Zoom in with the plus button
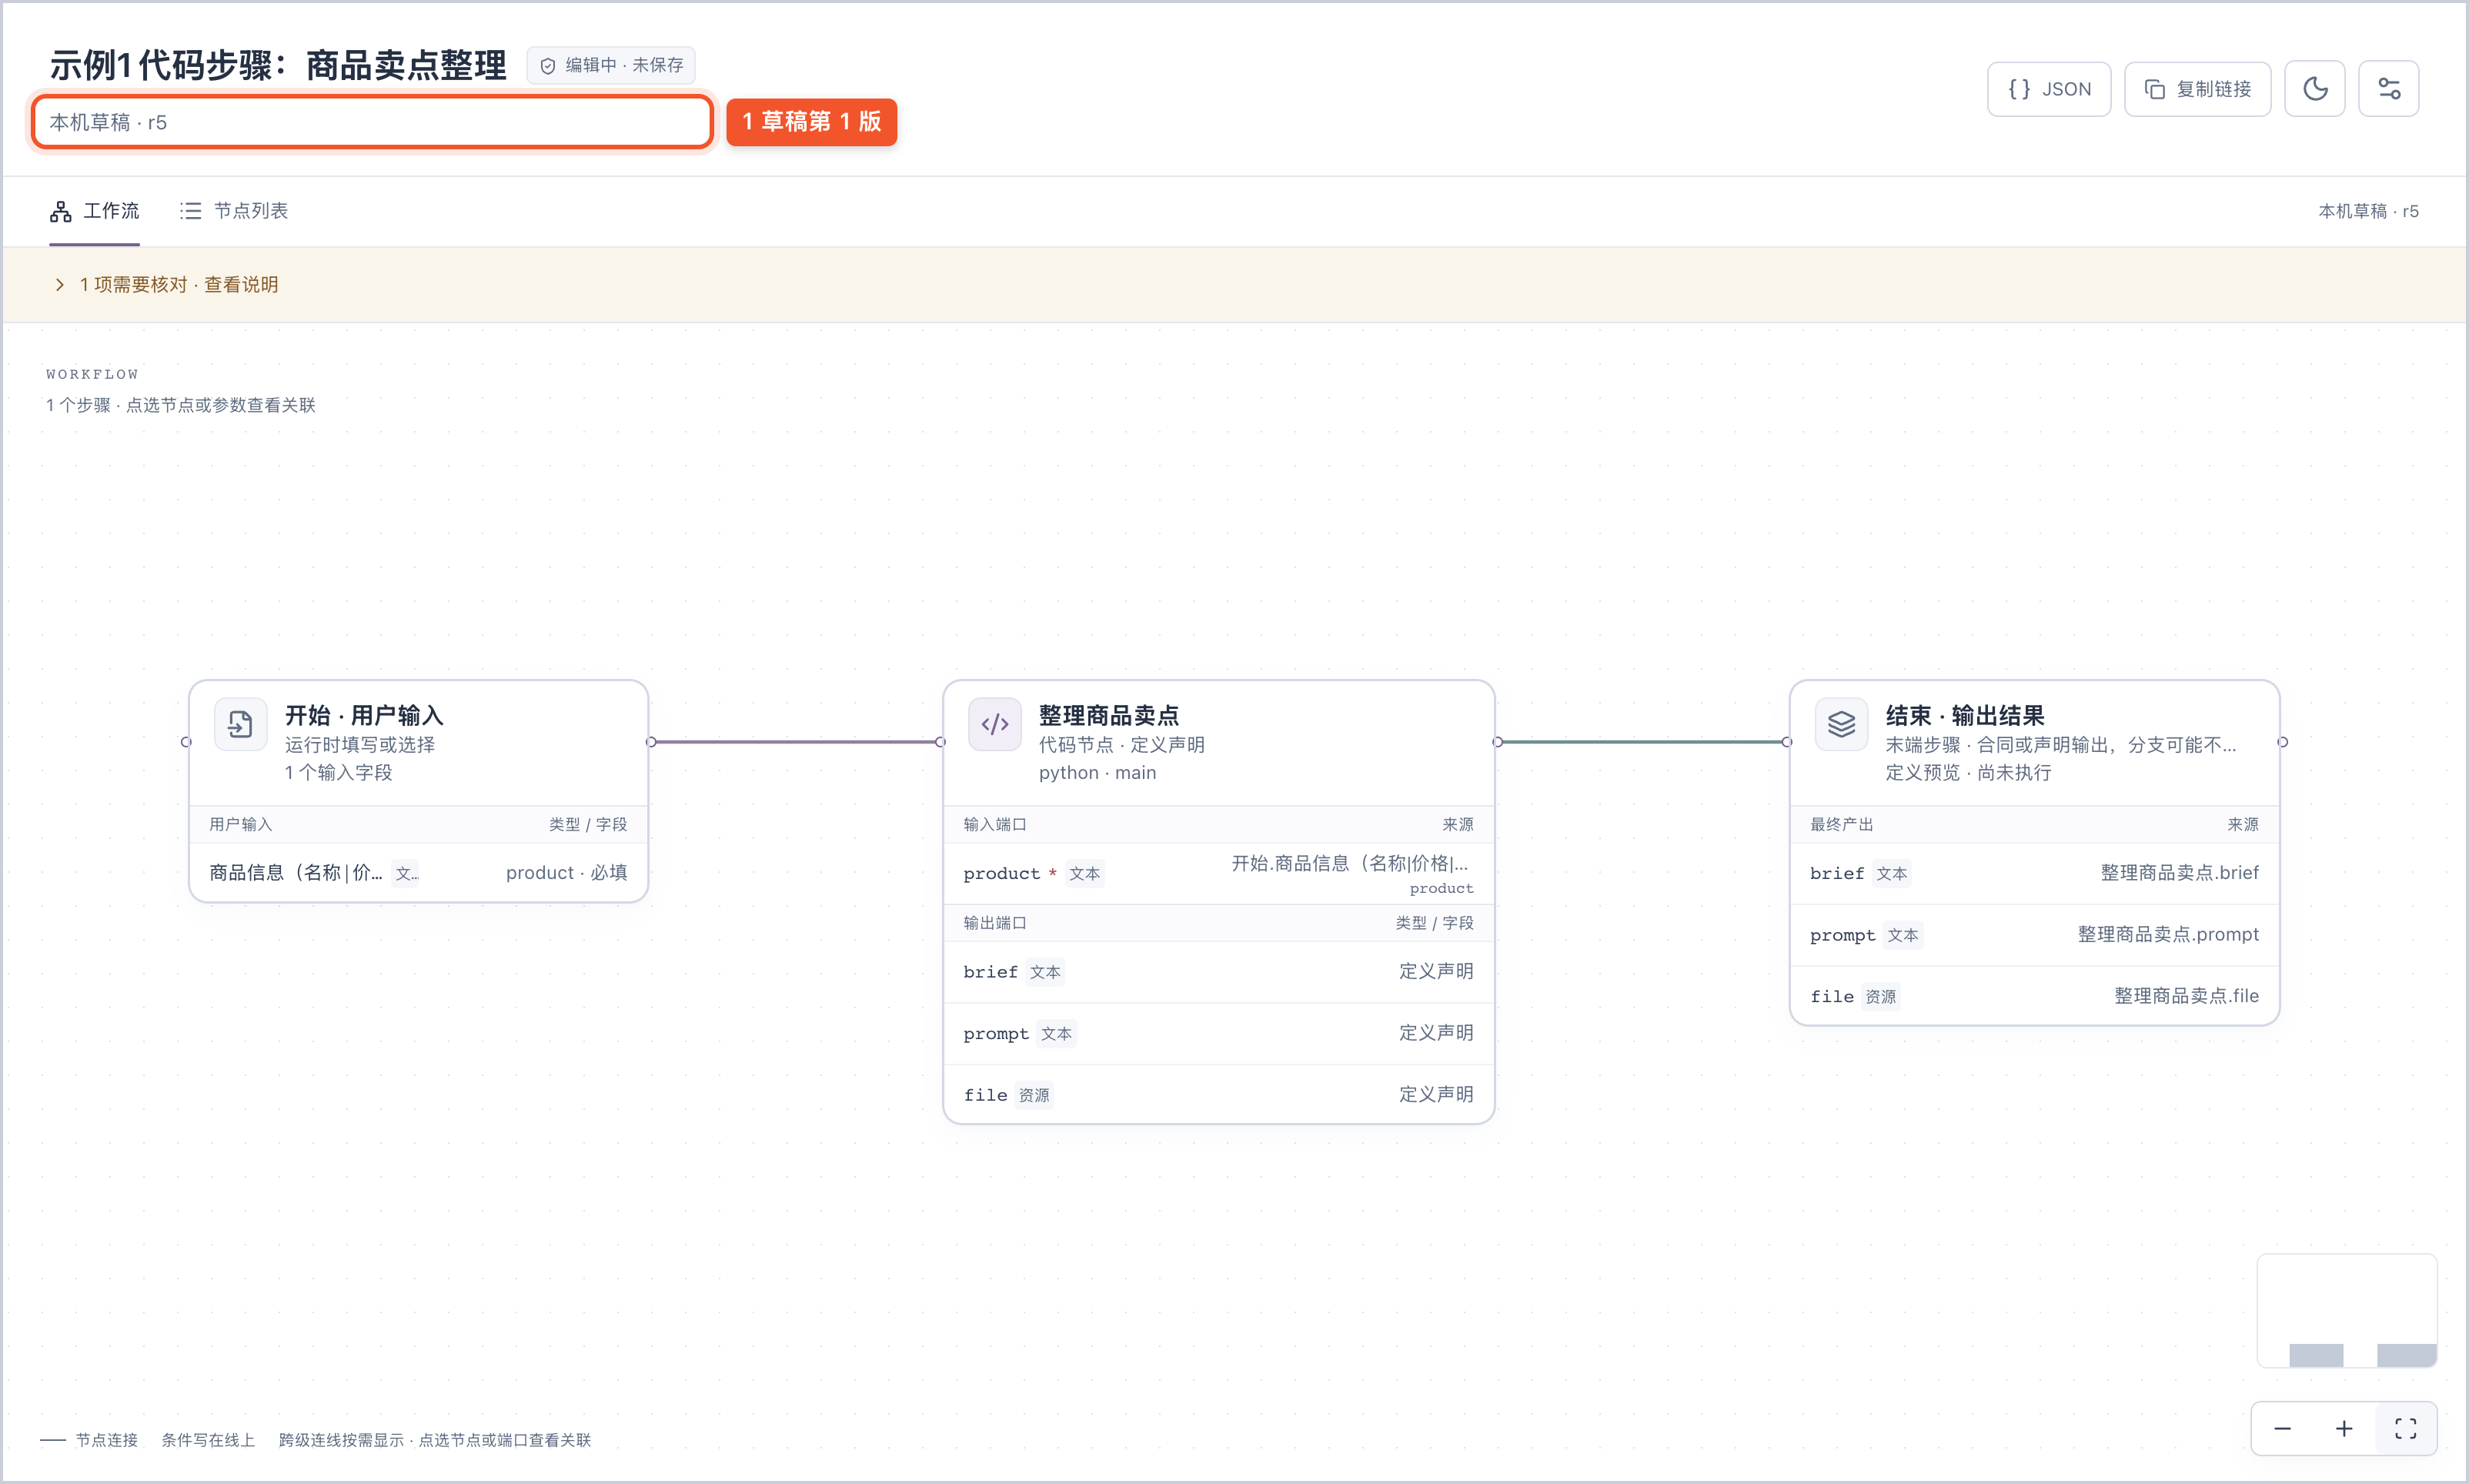The image size is (2469, 1484). (x=2344, y=1429)
